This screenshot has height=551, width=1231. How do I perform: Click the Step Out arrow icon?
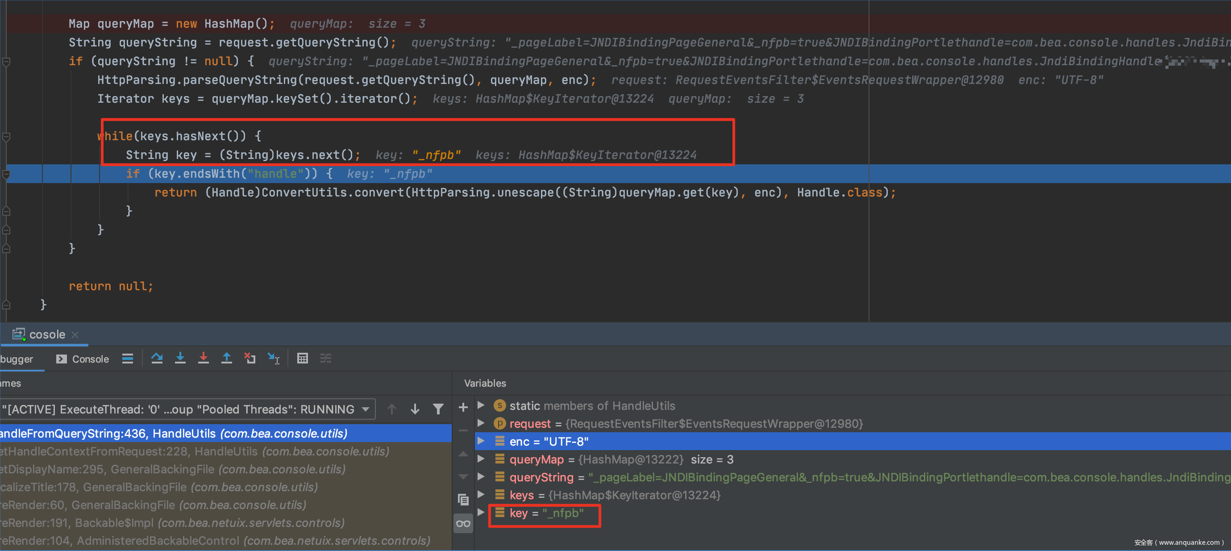pyautogui.click(x=226, y=359)
